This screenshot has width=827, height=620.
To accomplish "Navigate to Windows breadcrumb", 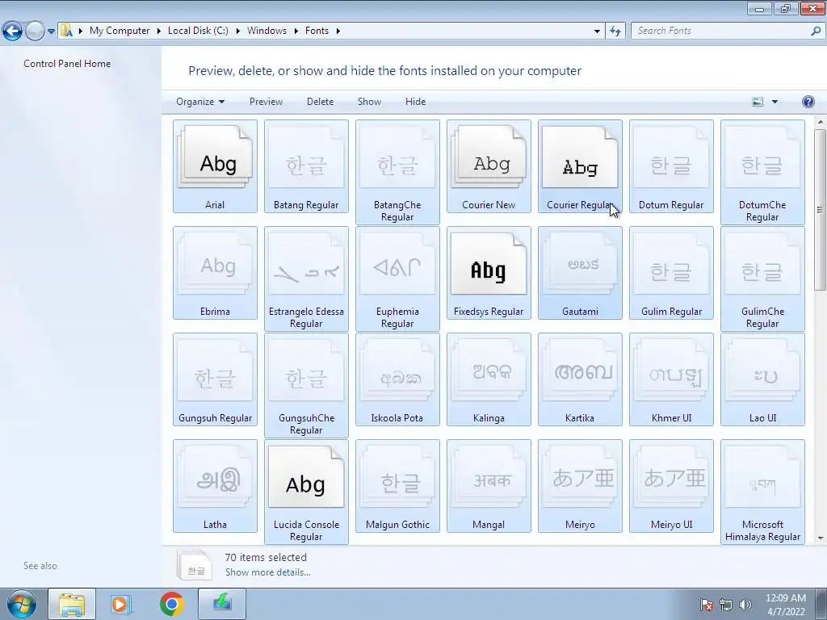I will 267,31.
